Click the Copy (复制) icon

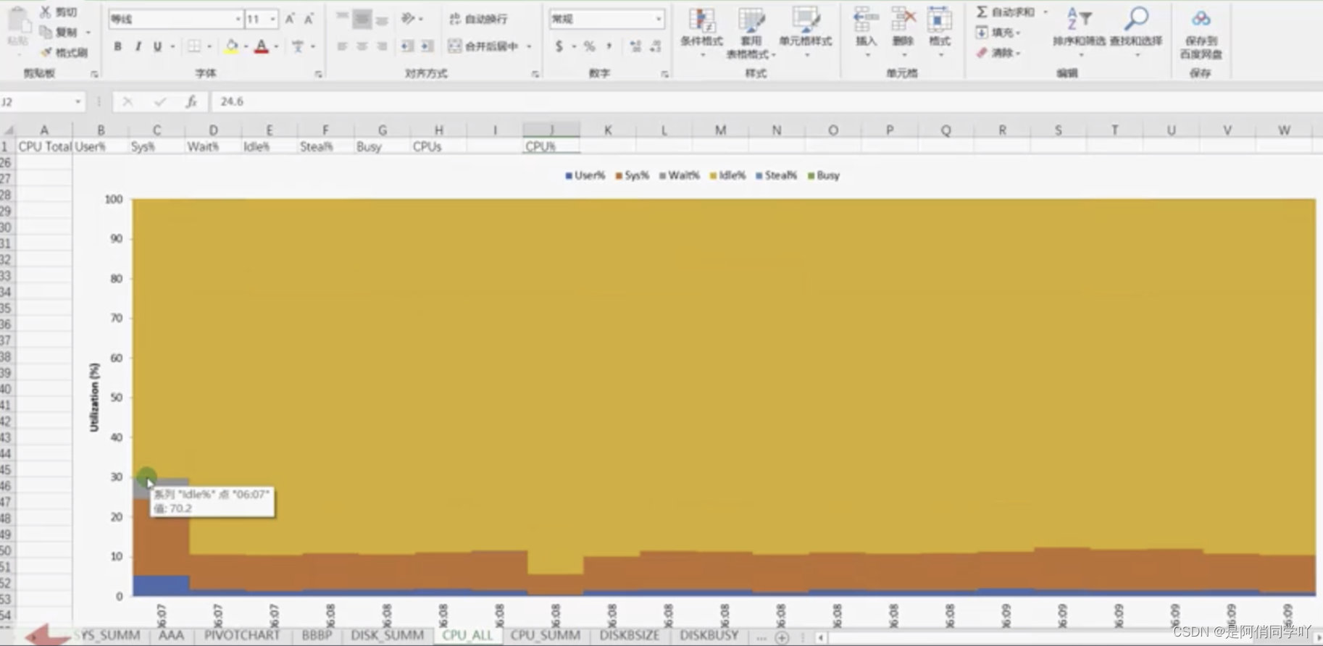[45, 32]
